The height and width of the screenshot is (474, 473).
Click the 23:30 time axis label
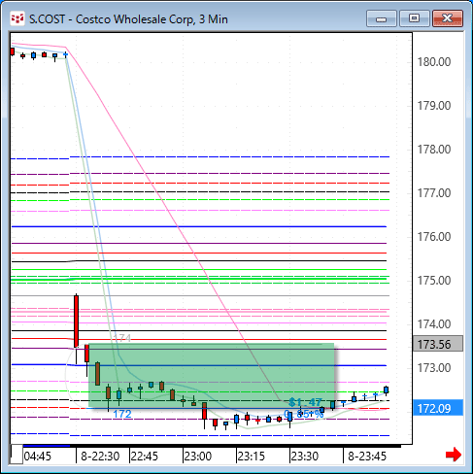coord(305,457)
